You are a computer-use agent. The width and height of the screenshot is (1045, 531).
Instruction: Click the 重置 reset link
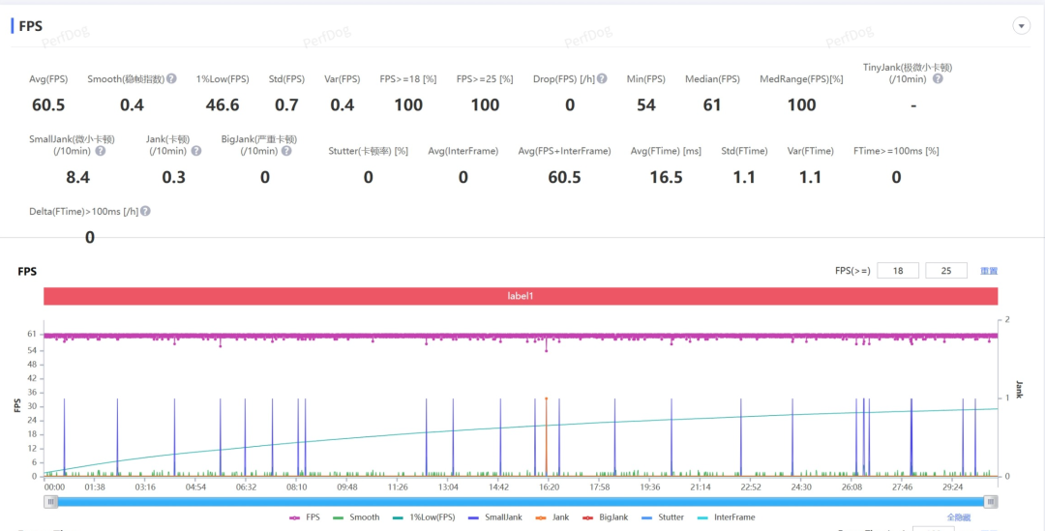pos(988,272)
